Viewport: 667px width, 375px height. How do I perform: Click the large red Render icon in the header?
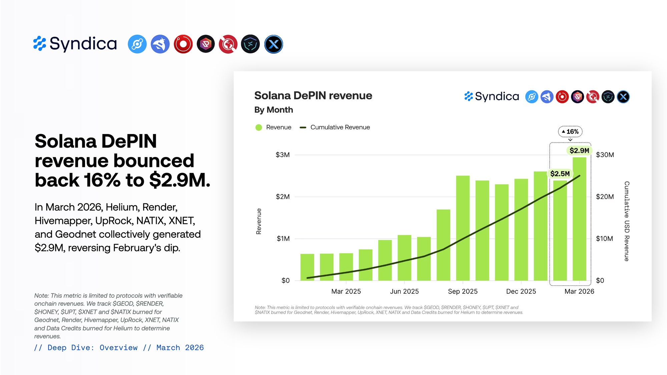click(x=183, y=44)
